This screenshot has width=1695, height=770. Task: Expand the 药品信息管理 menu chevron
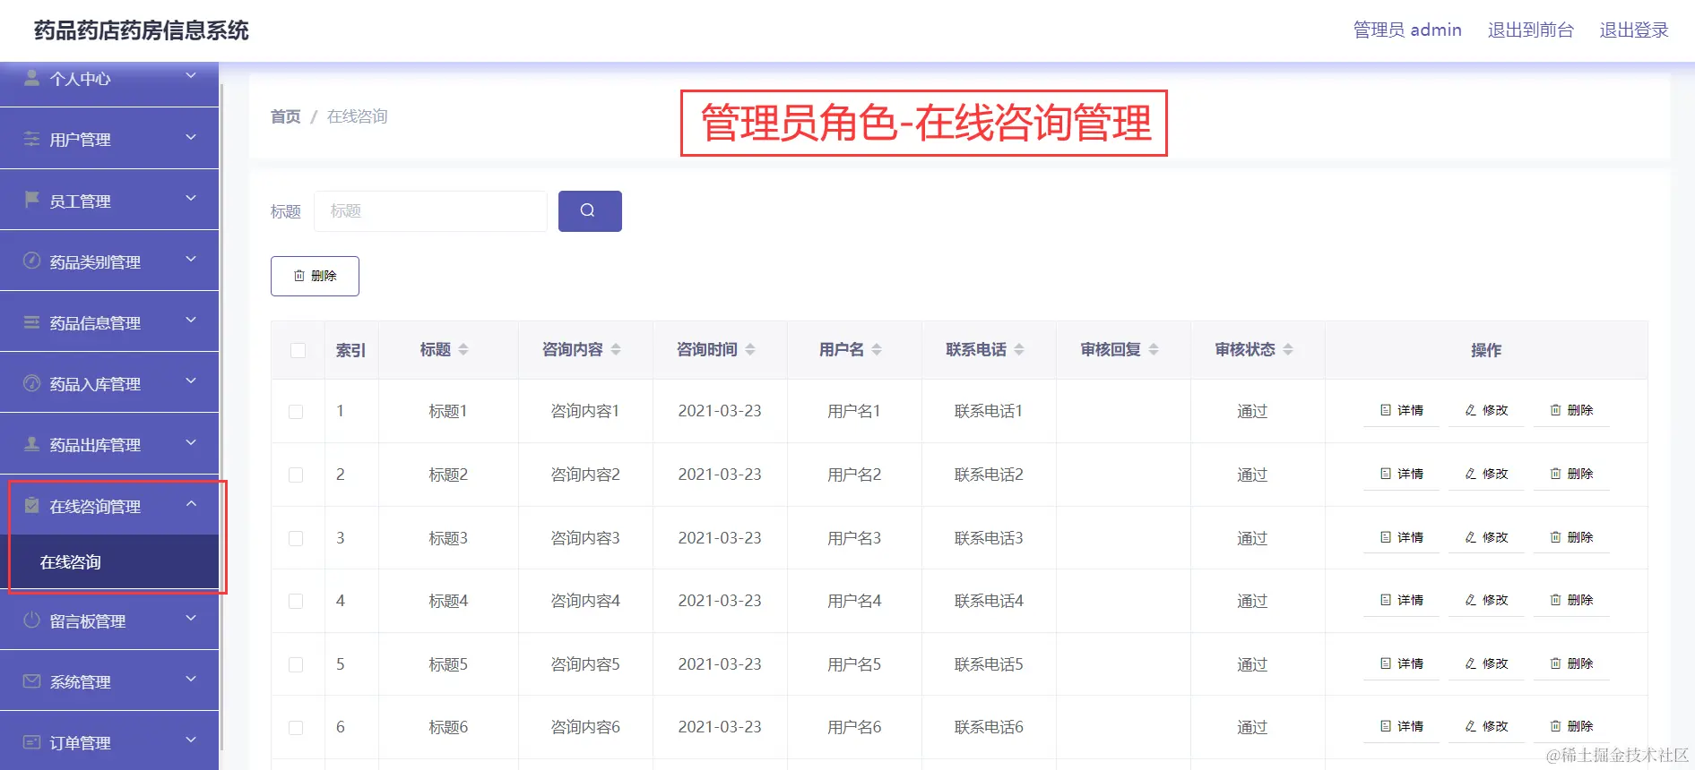191,321
